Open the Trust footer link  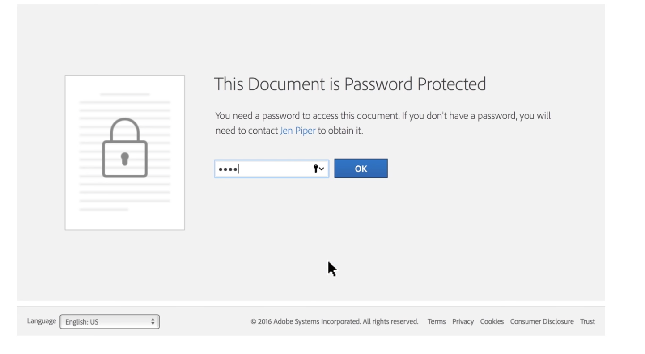tap(587, 321)
